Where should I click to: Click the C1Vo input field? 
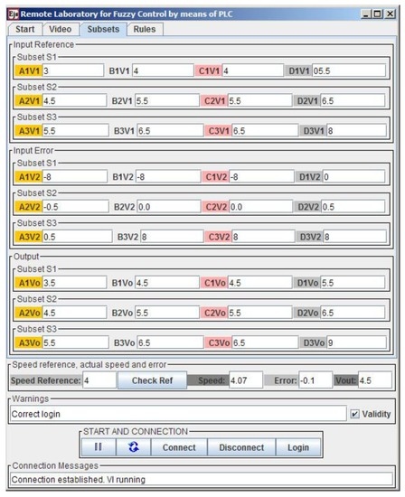point(259,283)
